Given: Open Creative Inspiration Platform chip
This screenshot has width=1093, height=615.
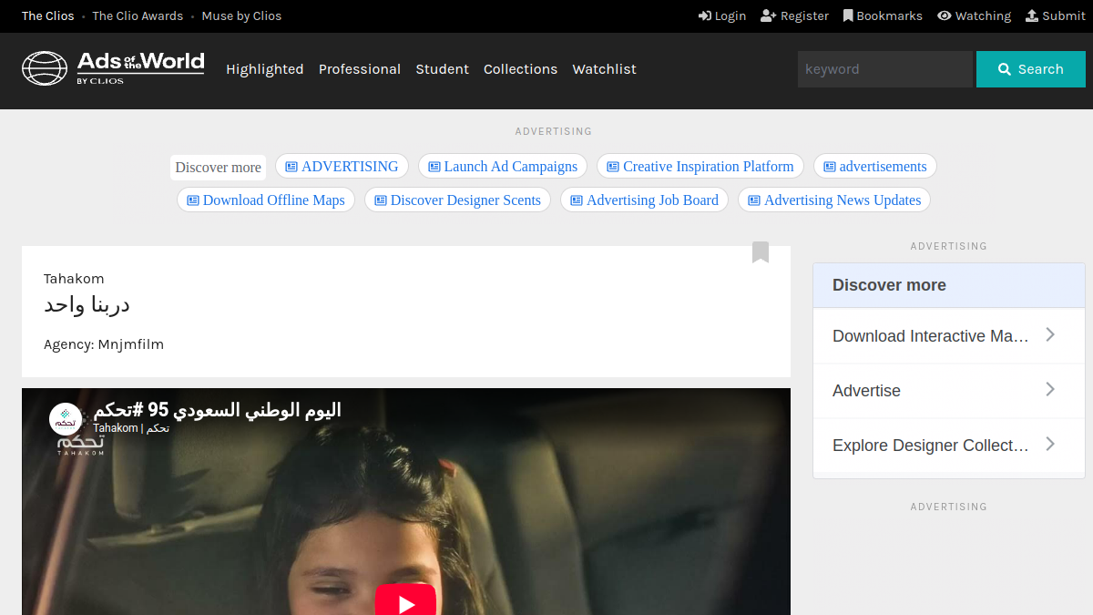Looking at the screenshot, I should (700, 167).
